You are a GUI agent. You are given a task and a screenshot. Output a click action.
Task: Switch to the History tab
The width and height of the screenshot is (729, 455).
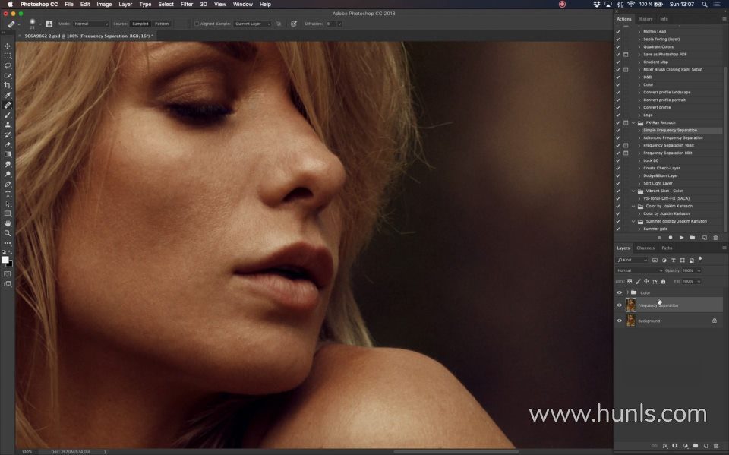645,19
